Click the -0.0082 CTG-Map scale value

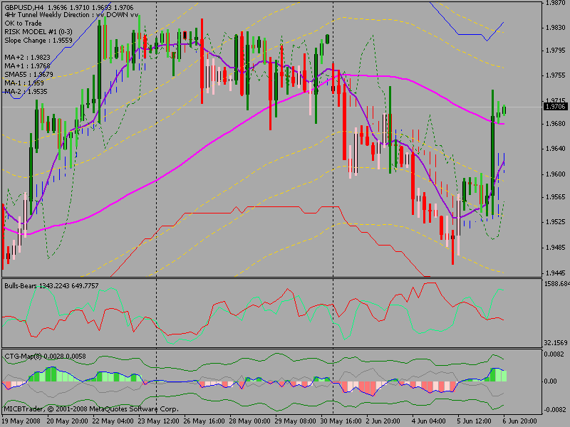coord(554,410)
